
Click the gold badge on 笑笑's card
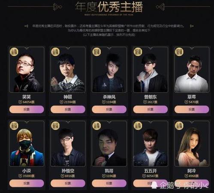(14, 52)
